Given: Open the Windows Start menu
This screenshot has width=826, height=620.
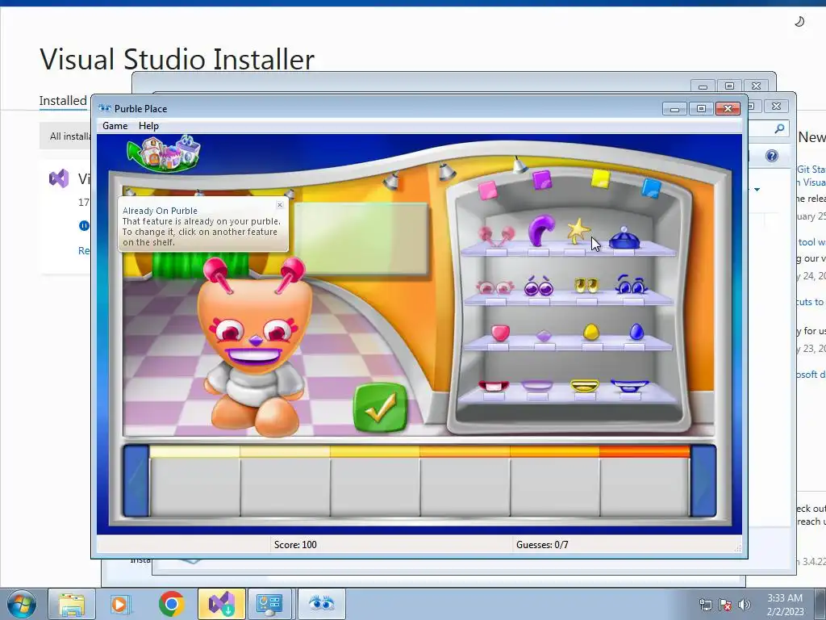Looking at the screenshot, I should click(22, 604).
